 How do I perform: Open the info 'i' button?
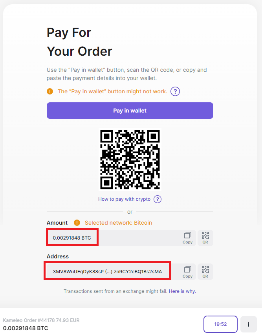point(249,324)
